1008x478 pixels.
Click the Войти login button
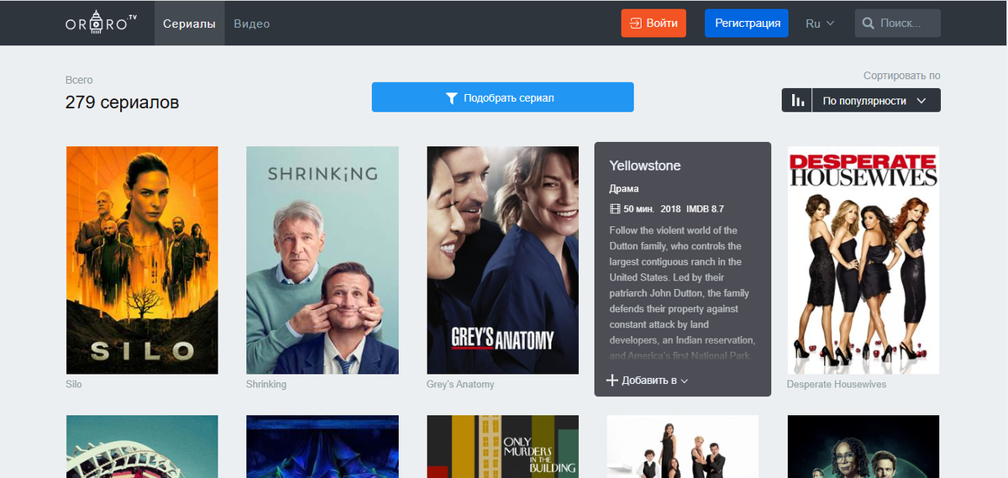654,24
